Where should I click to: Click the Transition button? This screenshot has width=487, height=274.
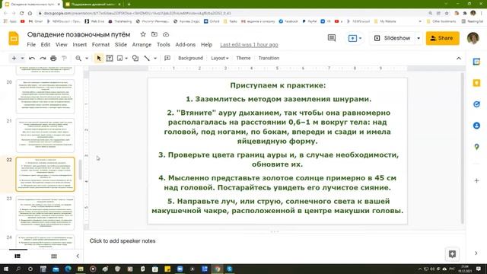point(269,58)
